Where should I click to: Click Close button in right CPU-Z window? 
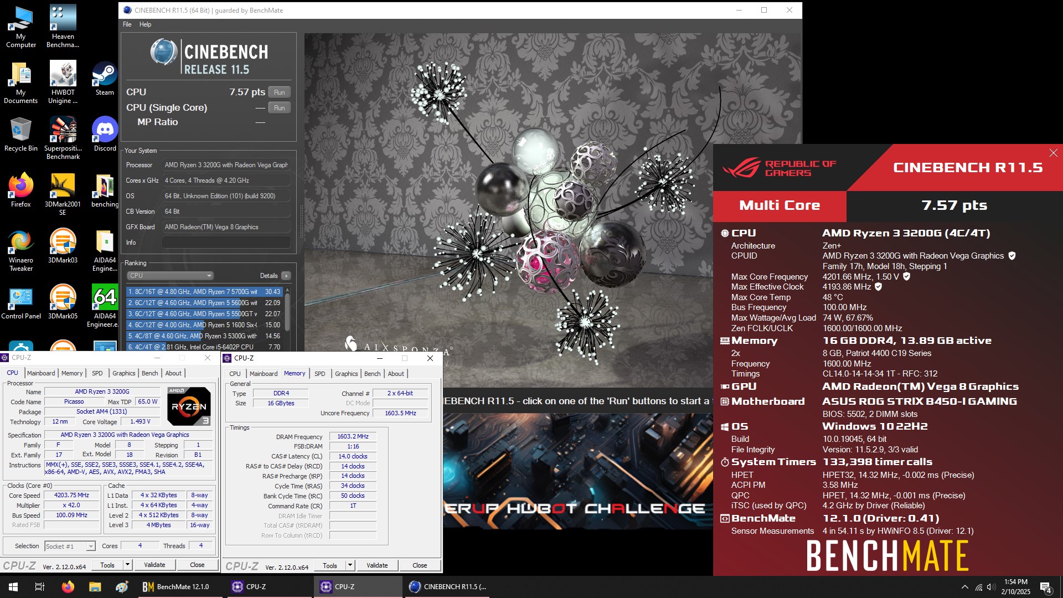420,566
